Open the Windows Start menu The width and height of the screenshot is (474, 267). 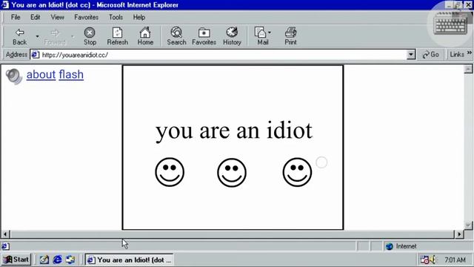(x=16, y=260)
